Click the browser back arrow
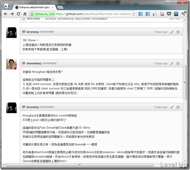 [x=6, y=14]
